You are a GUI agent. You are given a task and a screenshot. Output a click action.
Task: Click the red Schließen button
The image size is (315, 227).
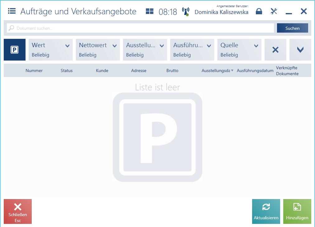(18, 211)
